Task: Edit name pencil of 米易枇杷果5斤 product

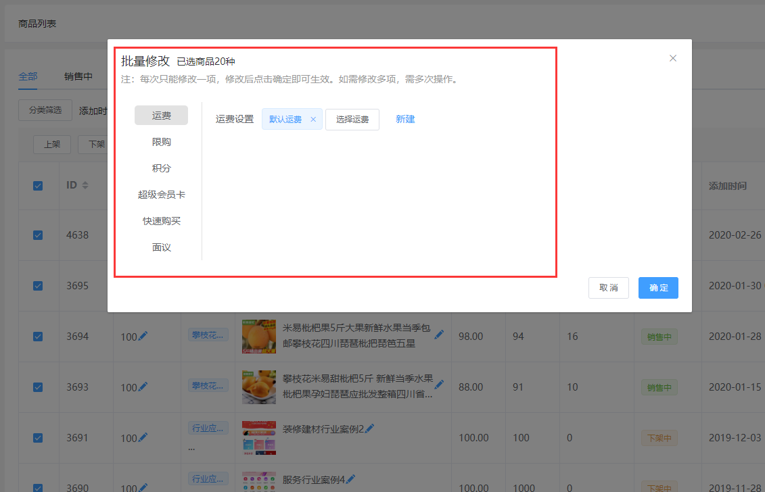Action: click(x=439, y=334)
